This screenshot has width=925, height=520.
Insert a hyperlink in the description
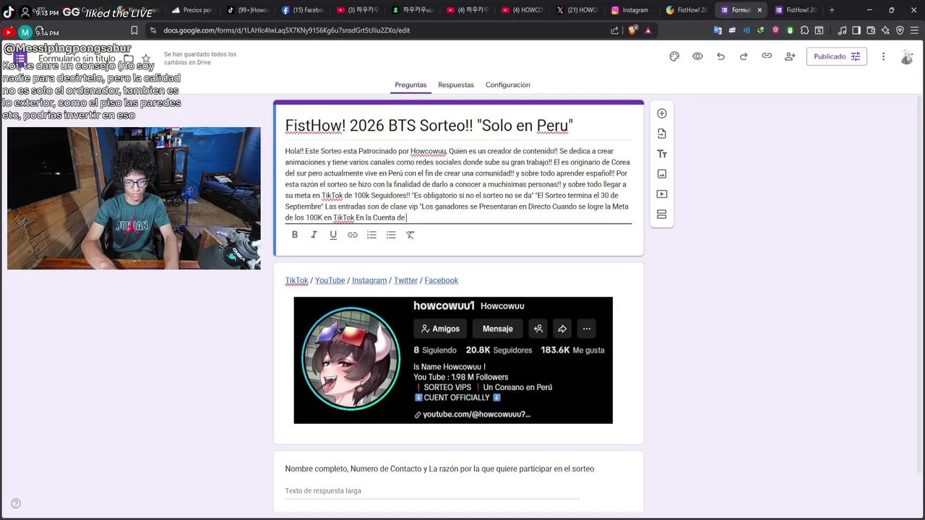pyautogui.click(x=353, y=235)
